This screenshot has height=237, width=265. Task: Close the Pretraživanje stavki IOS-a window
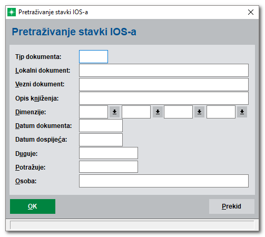point(251,12)
